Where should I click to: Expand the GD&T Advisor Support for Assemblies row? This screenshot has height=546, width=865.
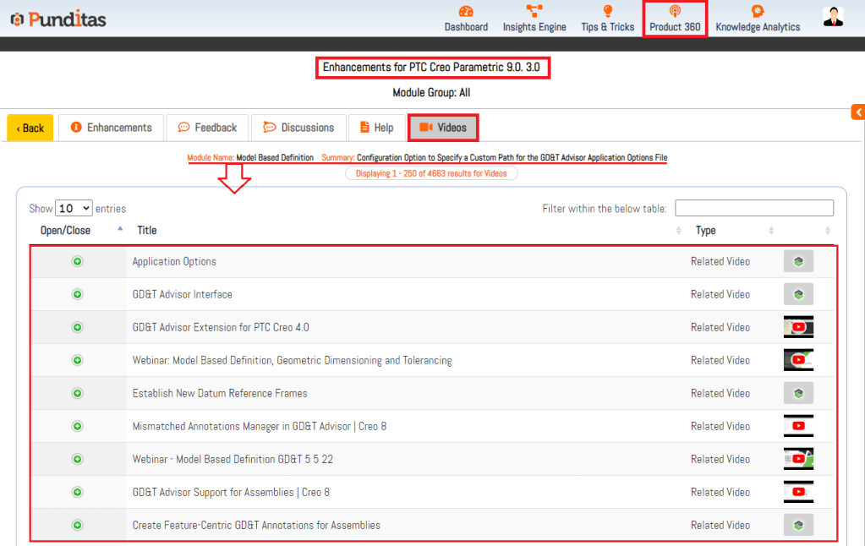(77, 493)
